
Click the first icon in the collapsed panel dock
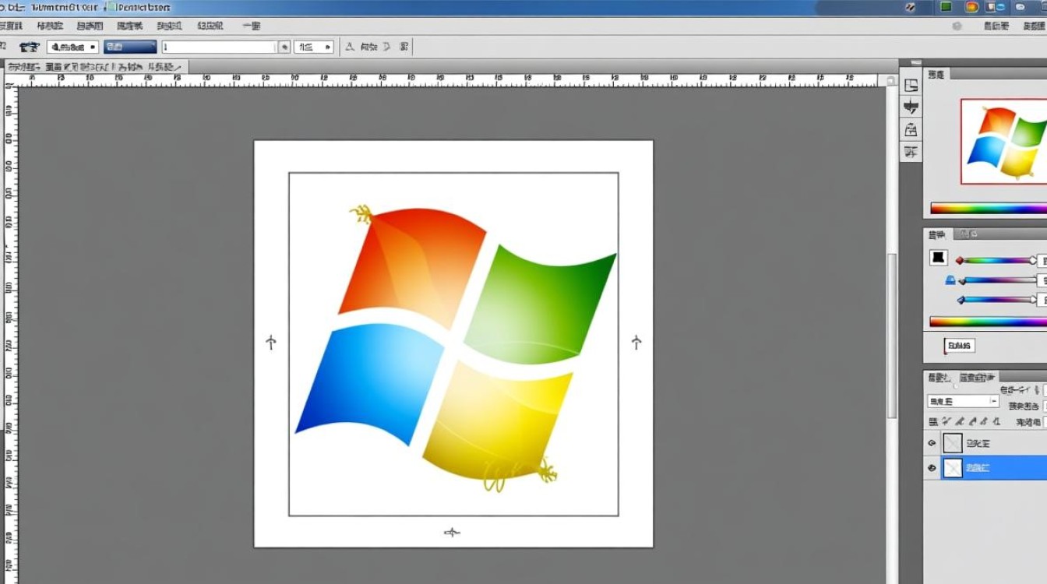[910, 86]
